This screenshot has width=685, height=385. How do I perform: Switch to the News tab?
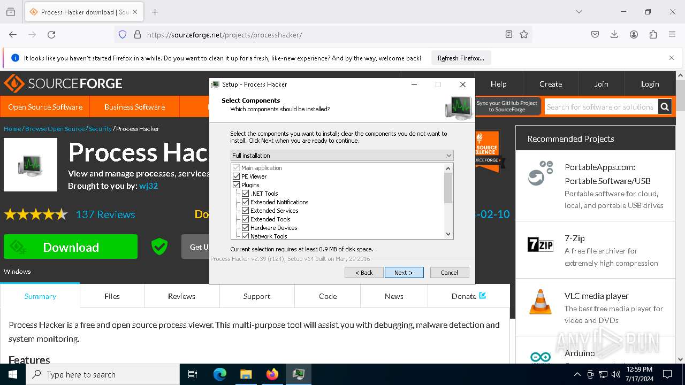(x=394, y=296)
